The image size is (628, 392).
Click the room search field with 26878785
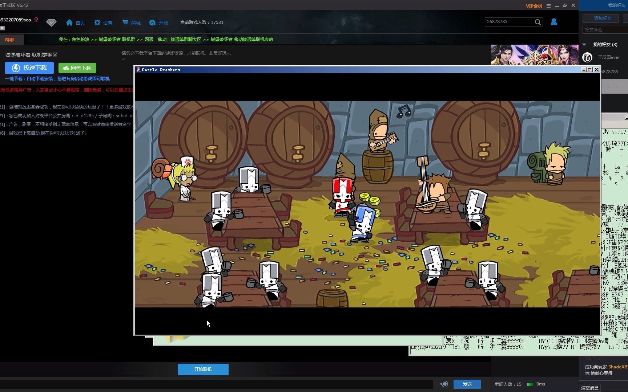pyautogui.click(x=509, y=22)
